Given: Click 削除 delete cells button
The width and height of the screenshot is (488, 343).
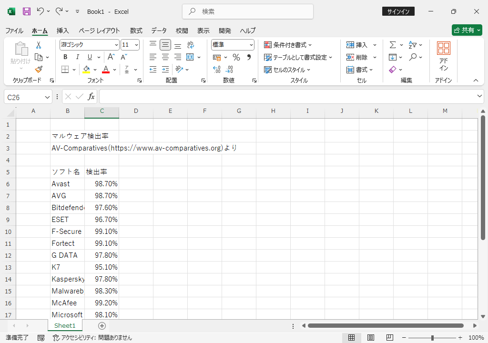Looking at the screenshot, I should pos(357,57).
